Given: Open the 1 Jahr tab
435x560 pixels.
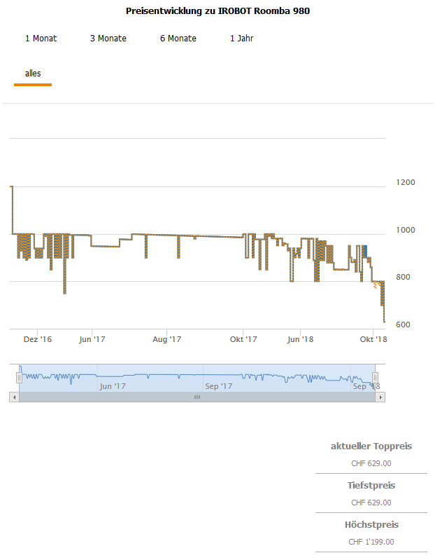Looking at the screenshot, I should pos(241,39).
